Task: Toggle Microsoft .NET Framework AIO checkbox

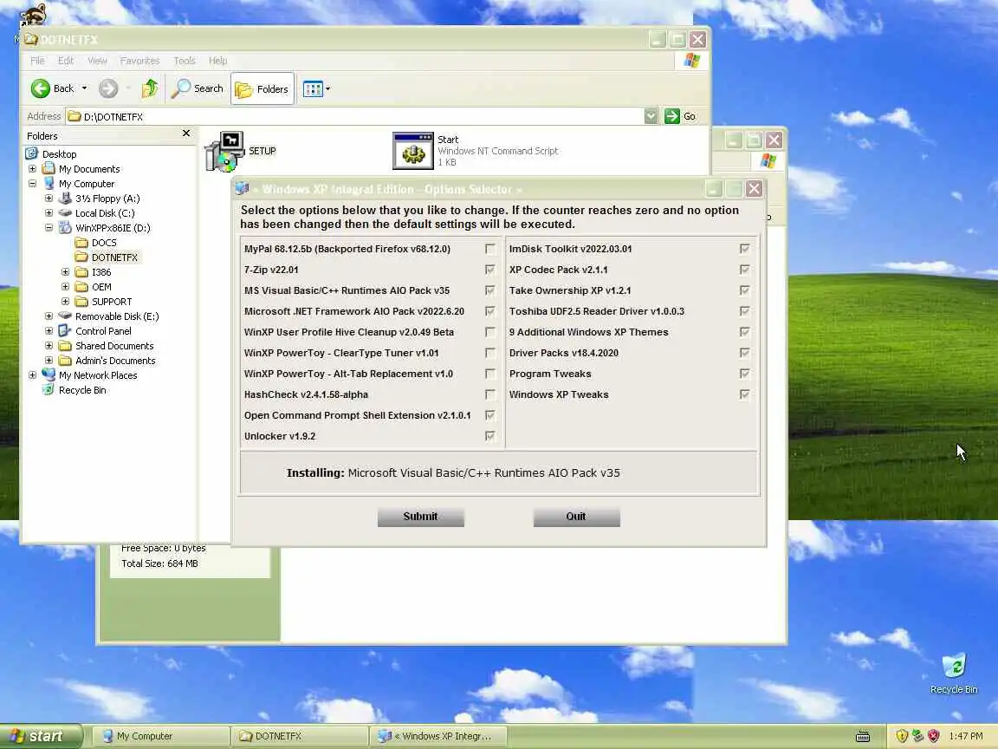Action: tap(490, 311)
